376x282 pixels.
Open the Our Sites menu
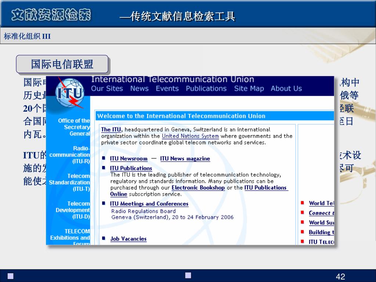pos(107,88)
